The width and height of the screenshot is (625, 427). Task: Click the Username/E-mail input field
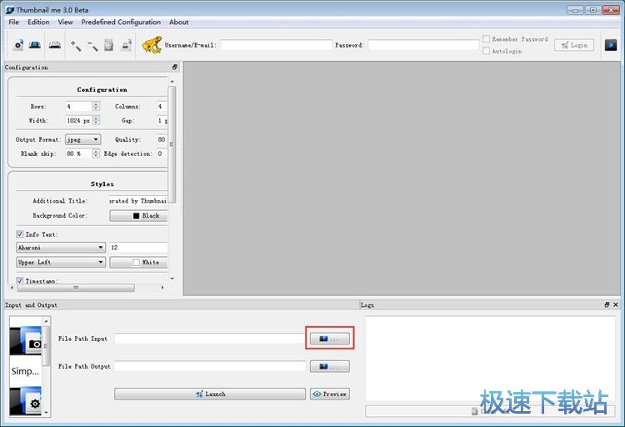pyautogui.click(x=276, y=45)
